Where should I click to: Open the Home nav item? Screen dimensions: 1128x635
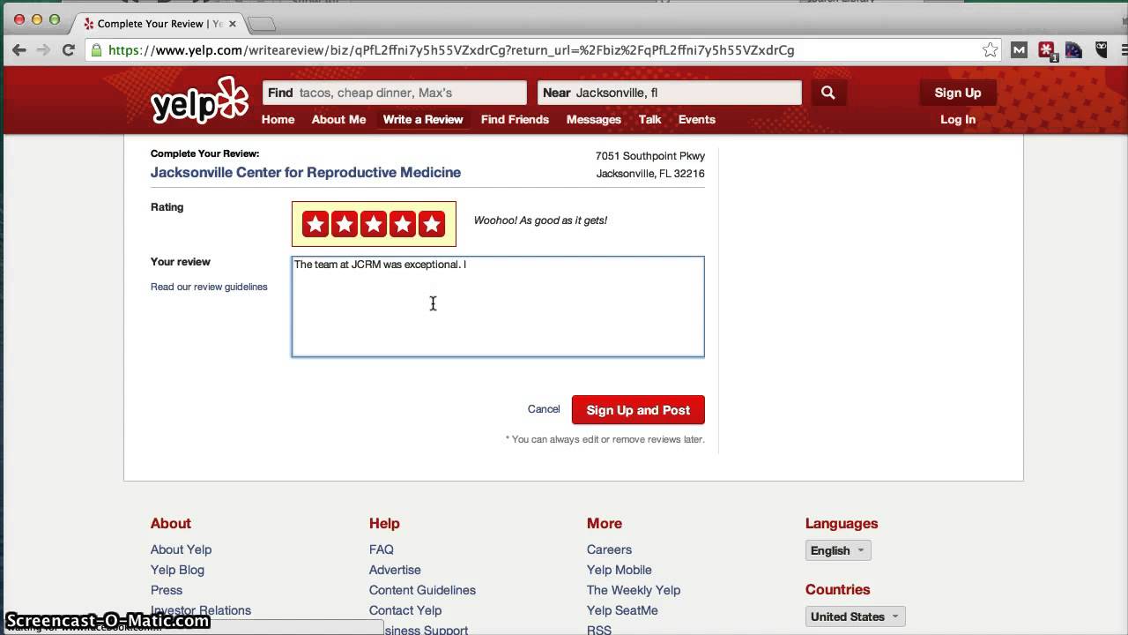(278, 119)
